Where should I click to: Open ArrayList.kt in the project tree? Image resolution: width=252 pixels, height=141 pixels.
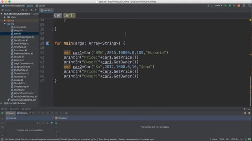pos(20,27)
